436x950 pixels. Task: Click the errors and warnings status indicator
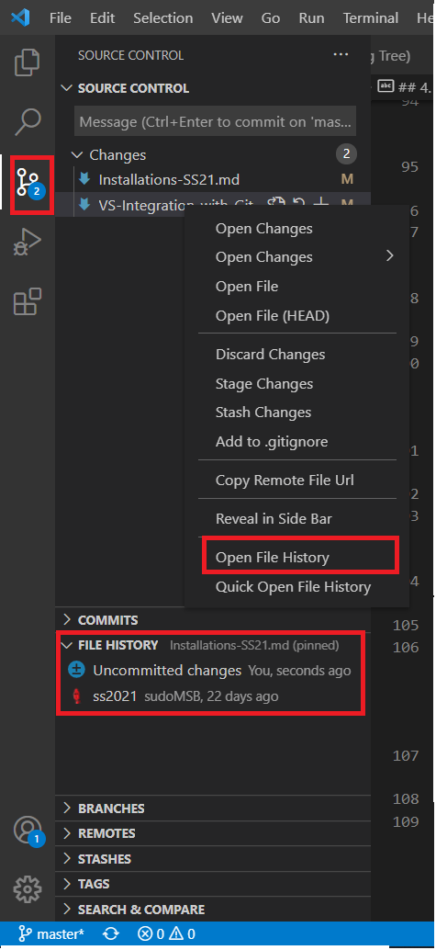point(166,934)
